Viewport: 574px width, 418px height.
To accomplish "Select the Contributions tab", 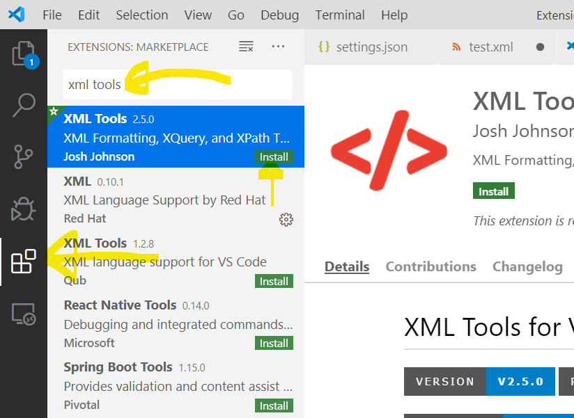I will [431, 266].
